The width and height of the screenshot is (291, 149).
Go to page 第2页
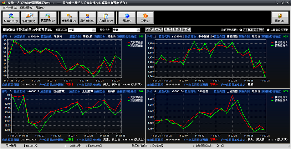coord(159,30)
